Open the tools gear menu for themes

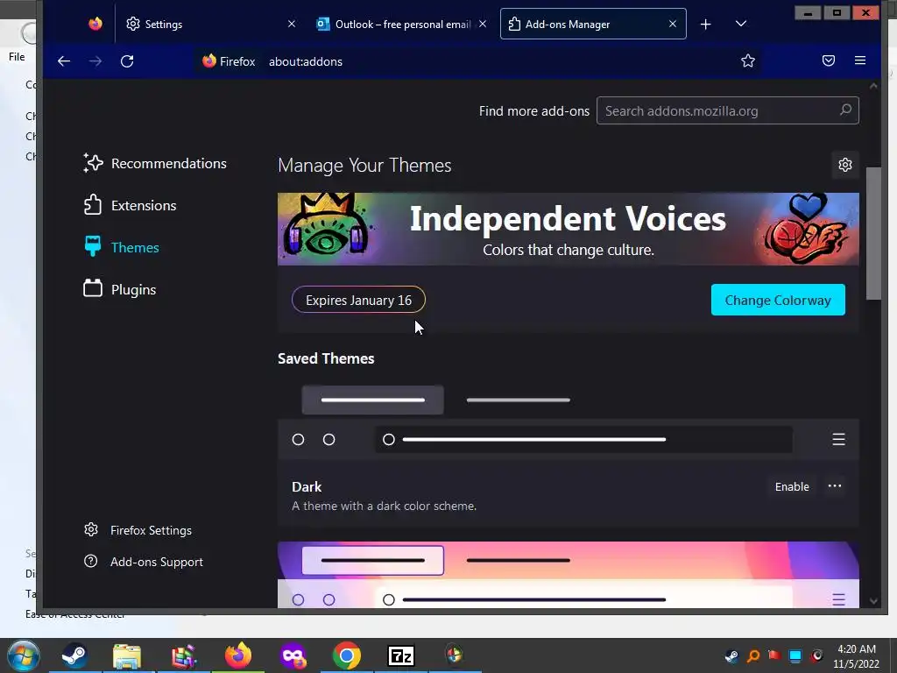(x=845, y=165)
